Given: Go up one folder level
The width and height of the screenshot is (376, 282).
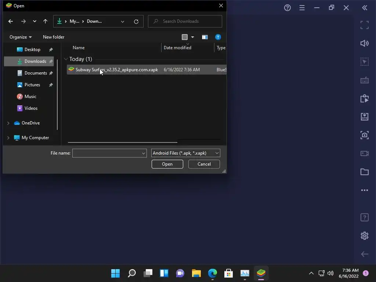Looking at the screenshot, I should point(45,21).
